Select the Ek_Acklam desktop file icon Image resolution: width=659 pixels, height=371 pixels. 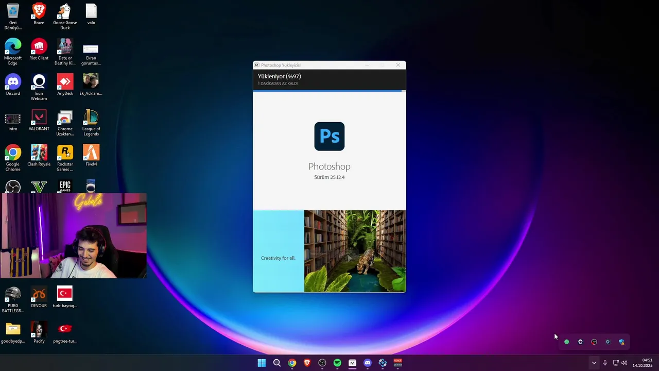[91, 82]
